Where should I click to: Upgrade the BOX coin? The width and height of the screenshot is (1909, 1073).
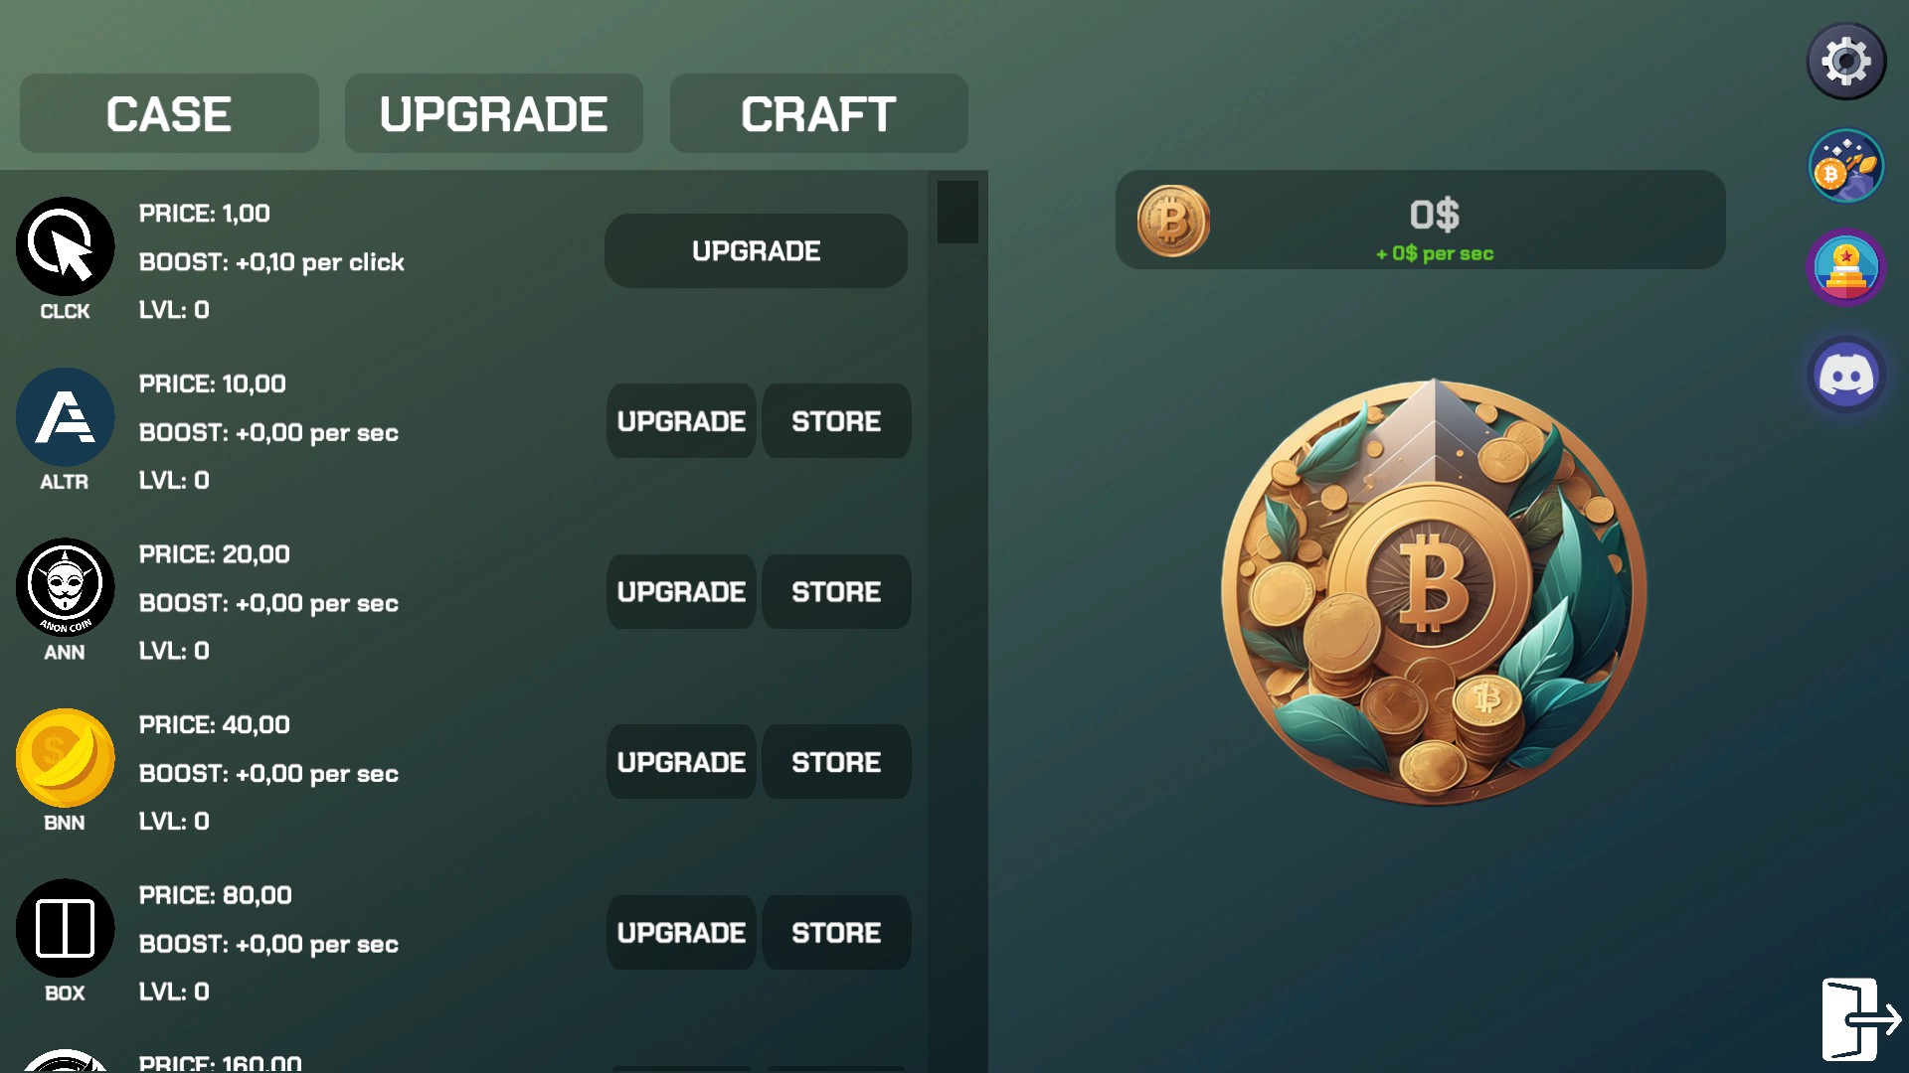click(681, 933)
